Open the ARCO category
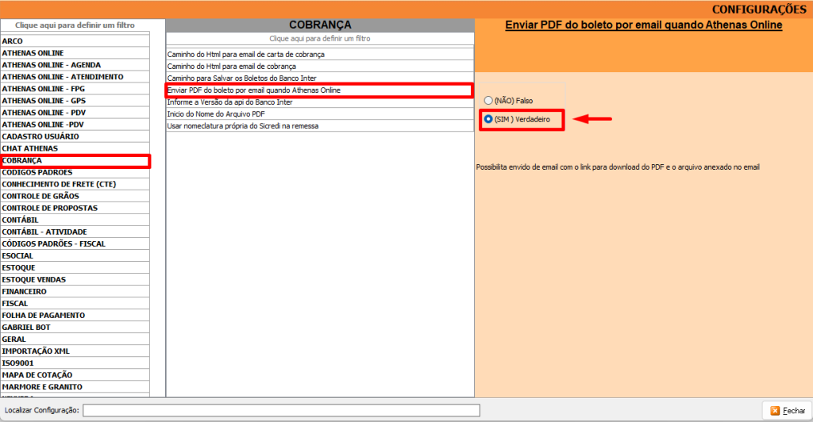Screen dimensions: 813x422 point(75,41)
